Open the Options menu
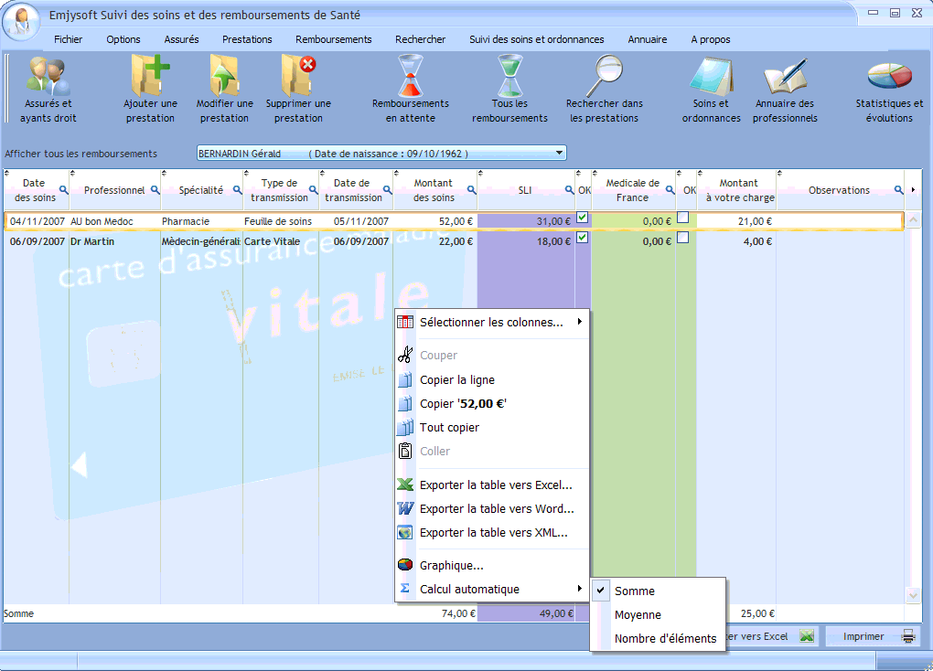Viewport: 933px width, 671px height. coord(123,39)
